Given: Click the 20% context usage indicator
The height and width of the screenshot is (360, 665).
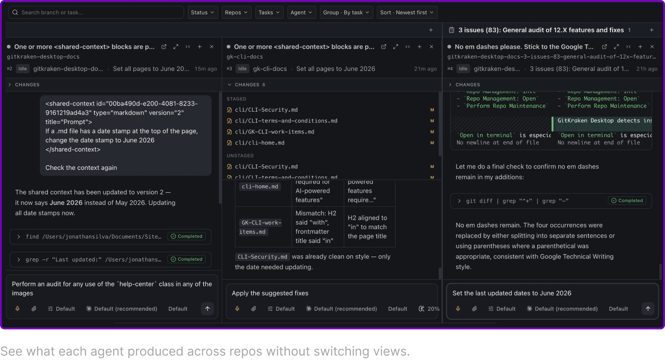Looking at the screenshot, I should (429, 309).
